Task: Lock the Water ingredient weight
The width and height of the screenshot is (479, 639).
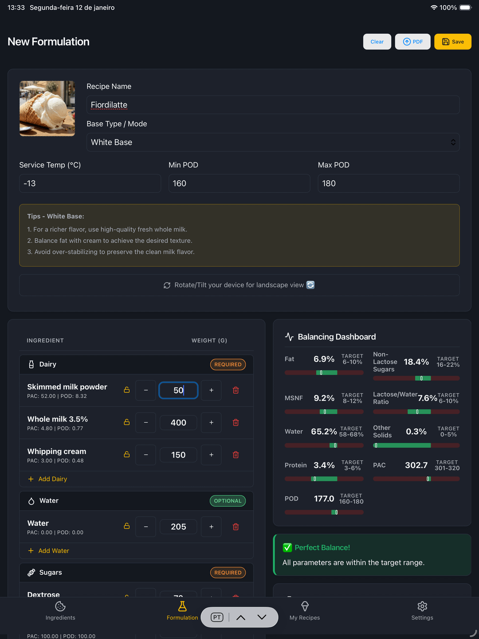Action: [x=127, y=527]
